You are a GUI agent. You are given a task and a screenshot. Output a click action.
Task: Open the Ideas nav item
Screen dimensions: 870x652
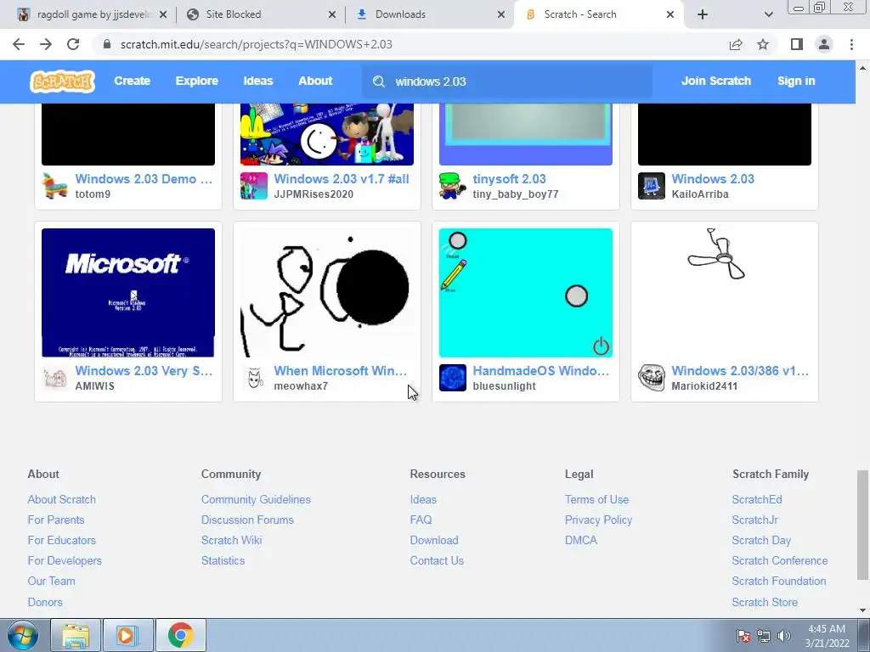pyautogui.click(x=258, y=81)
